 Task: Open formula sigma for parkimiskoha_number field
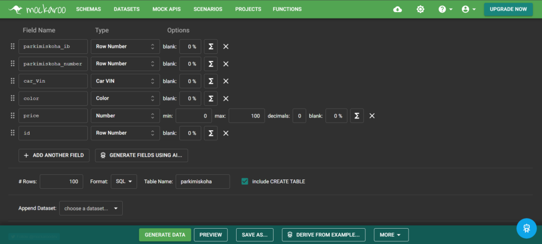click(211, 64)
